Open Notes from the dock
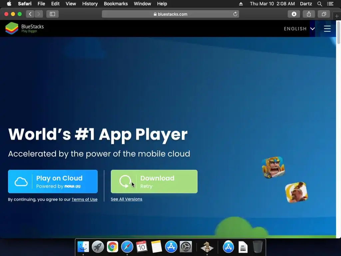This screenshot has width=341, height=256. [x=157, y=247]
